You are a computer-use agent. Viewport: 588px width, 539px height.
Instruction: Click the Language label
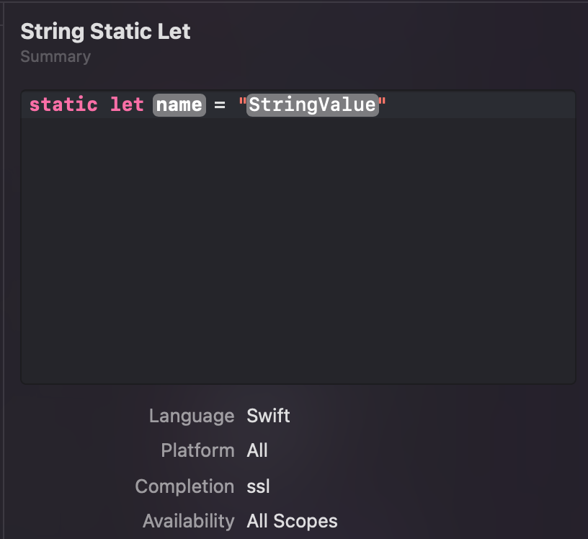[x=191, y=416]
